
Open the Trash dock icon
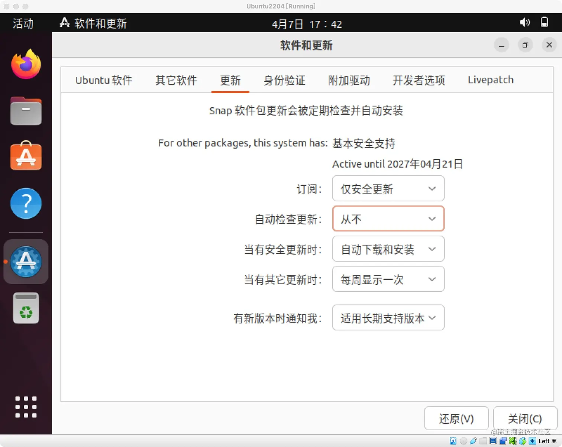coord(26,308)
